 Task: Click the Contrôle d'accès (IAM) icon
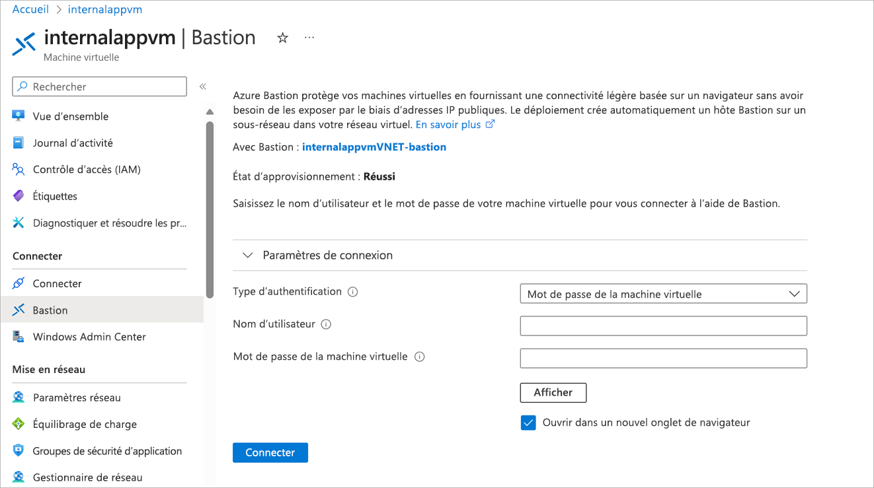19,170
